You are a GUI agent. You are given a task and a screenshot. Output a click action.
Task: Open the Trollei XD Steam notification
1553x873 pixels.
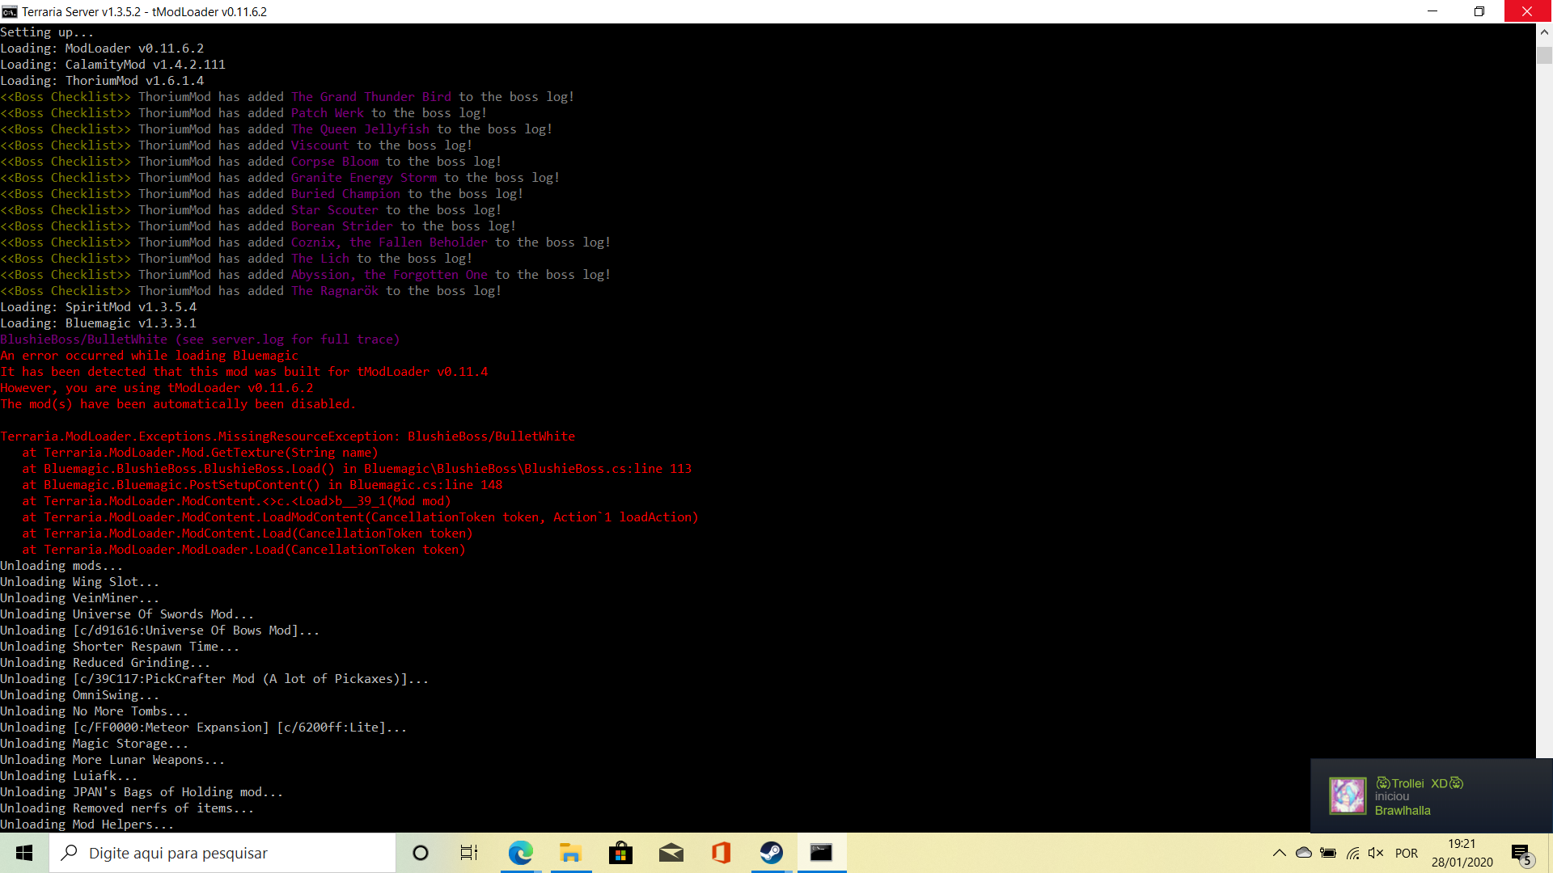coord(1431,796)
